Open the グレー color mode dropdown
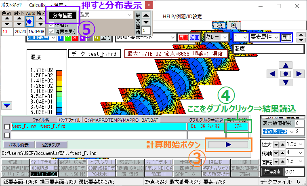The image size is (307, 186). 216,37
